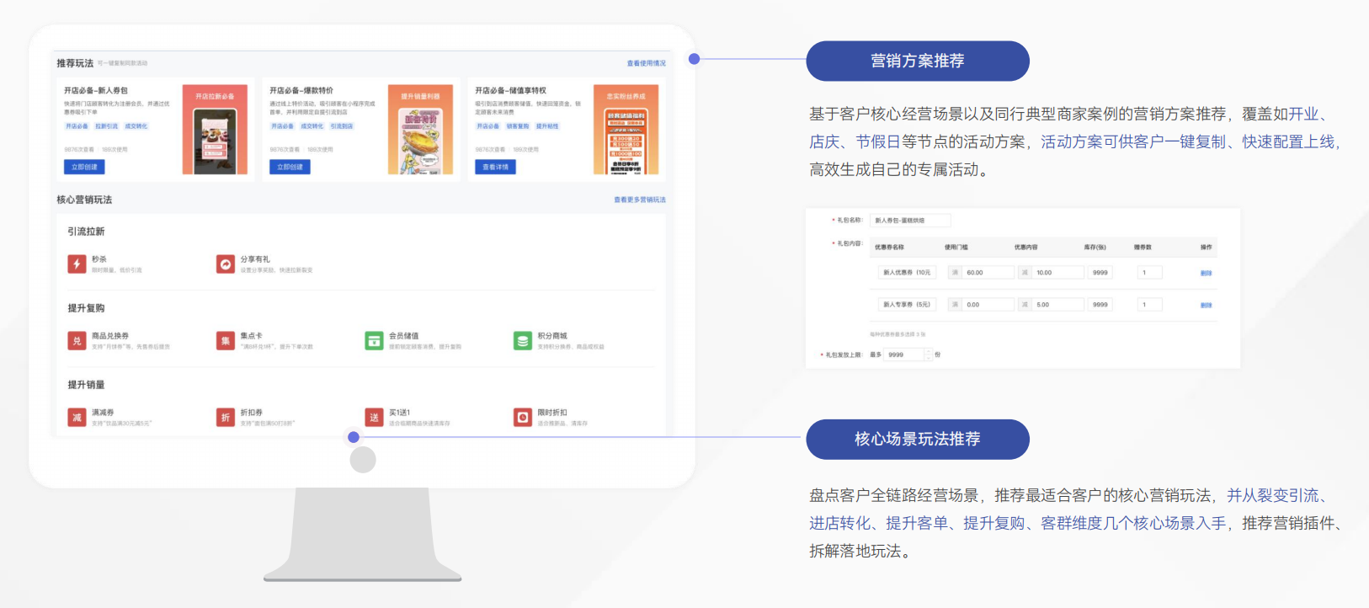Select the 新人专享券 (5元) coupon name box
The height and width of the screenshot is (608, 1369).
click(x=907, y=305)
